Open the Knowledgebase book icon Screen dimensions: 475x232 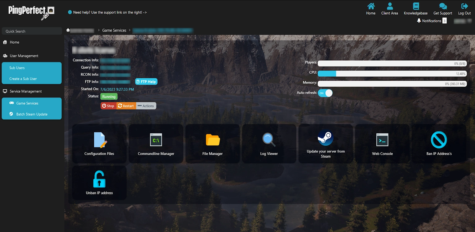click(416, 6)
